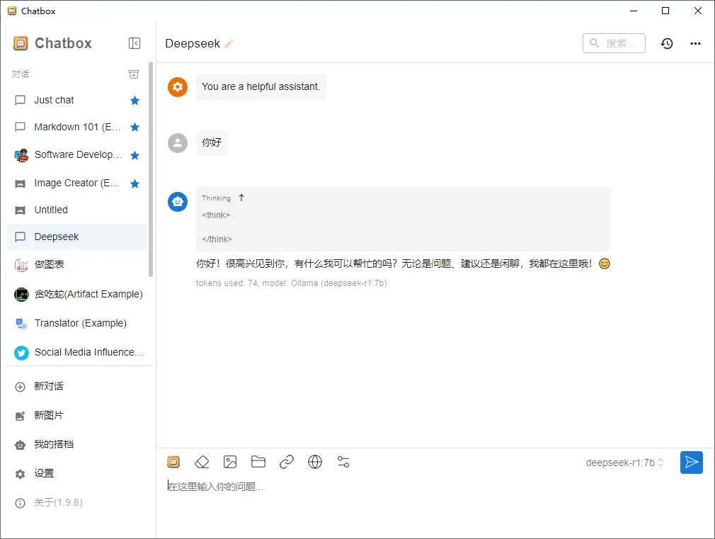This screenshot has width=715, height=539.
Task: Click the assistant robot avatar
Action: pyautogui.click(x=178, y=201)
